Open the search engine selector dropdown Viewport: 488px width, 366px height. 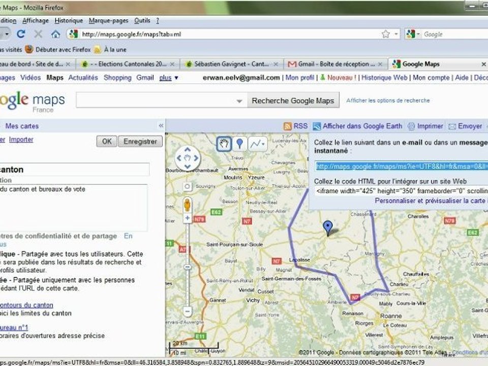tap(418, 34)
